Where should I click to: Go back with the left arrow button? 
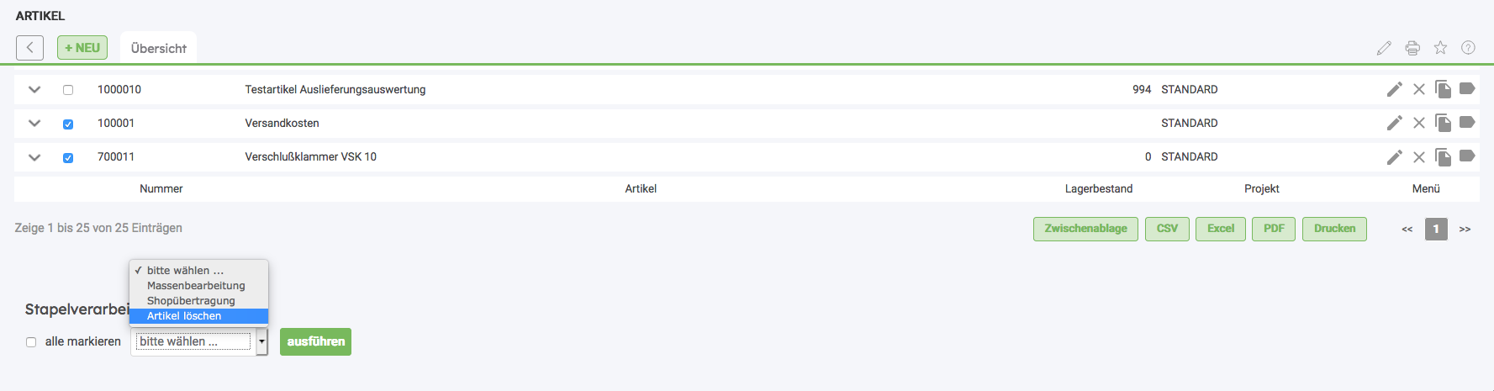[x=29, y=48]
